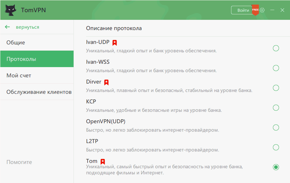This screenshot has height=183, width=290.
Task: Enable the KCP protocol radio button
Action: click(x=276, y=108)
